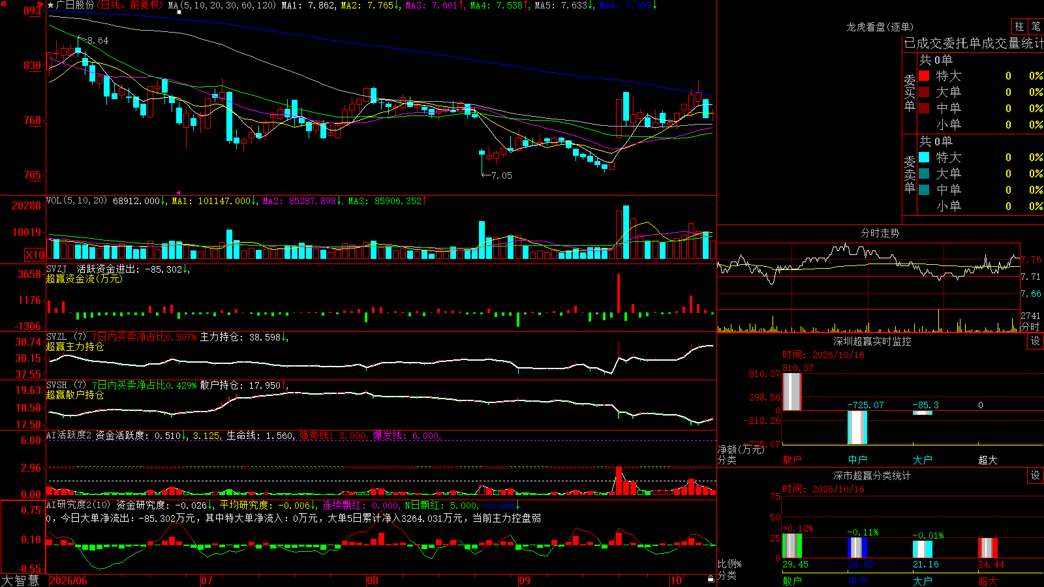Click the 大智慧 logo at bottom-left

point(20,580)
